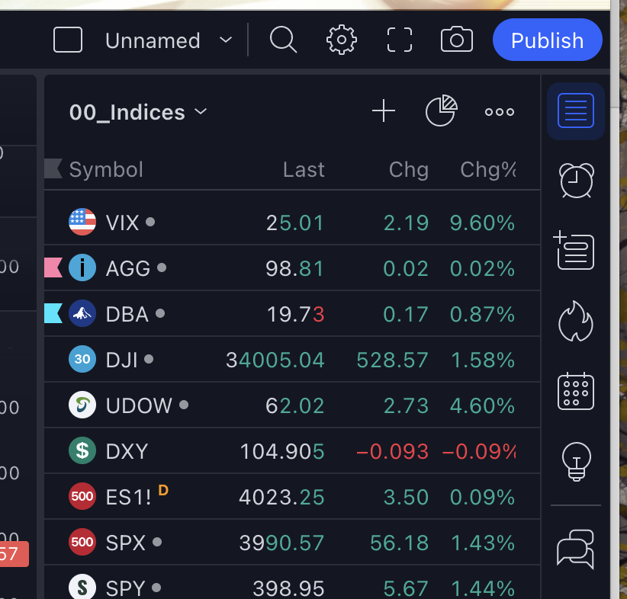Screen dimensions: 627x599
Task: Toggle the cyan flag on DBA
Action: coord(53,313)
